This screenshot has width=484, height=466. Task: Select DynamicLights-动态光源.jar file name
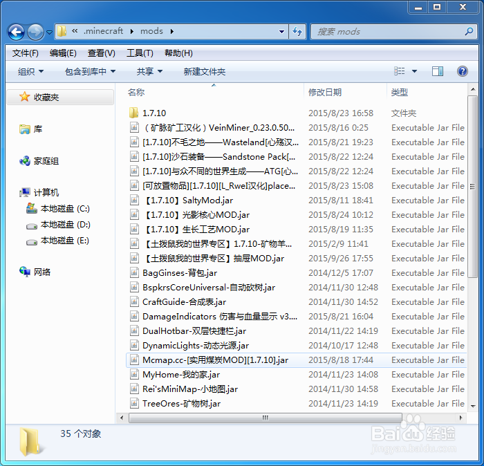point(196,346)
